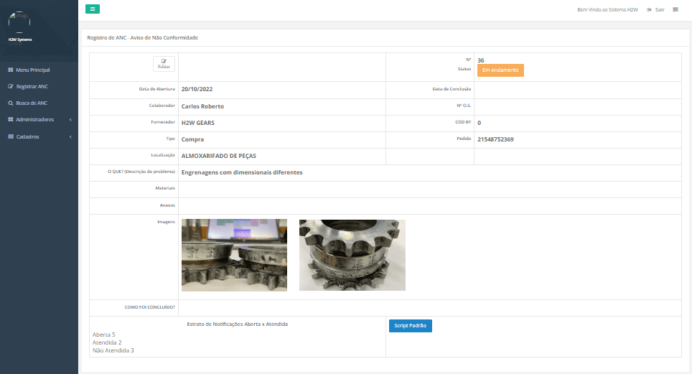Select ALMOXARIFADO DE PEÇAS location
This screenshot has width=692, height=374.
218,156
